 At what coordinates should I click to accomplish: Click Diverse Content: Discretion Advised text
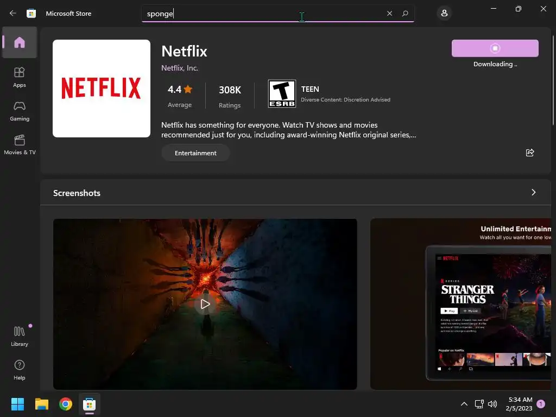[x=345, y=100]
